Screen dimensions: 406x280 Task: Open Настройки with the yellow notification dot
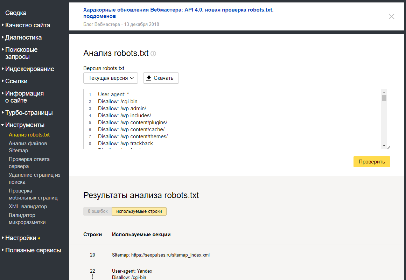click(21, 238)
